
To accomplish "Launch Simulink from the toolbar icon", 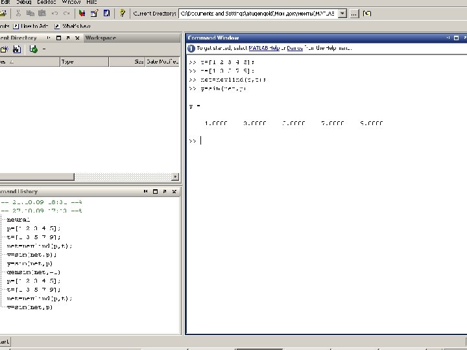I will (82, 14).
